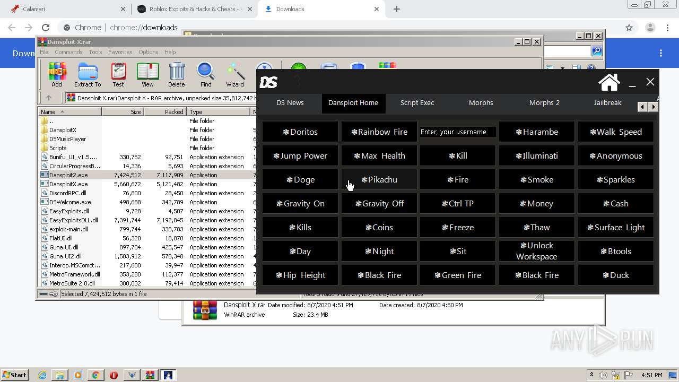Viewport: 679px width, 382px height.
Task: Open the Chrome profile avatar icon
Action: [x=650, y=28]
